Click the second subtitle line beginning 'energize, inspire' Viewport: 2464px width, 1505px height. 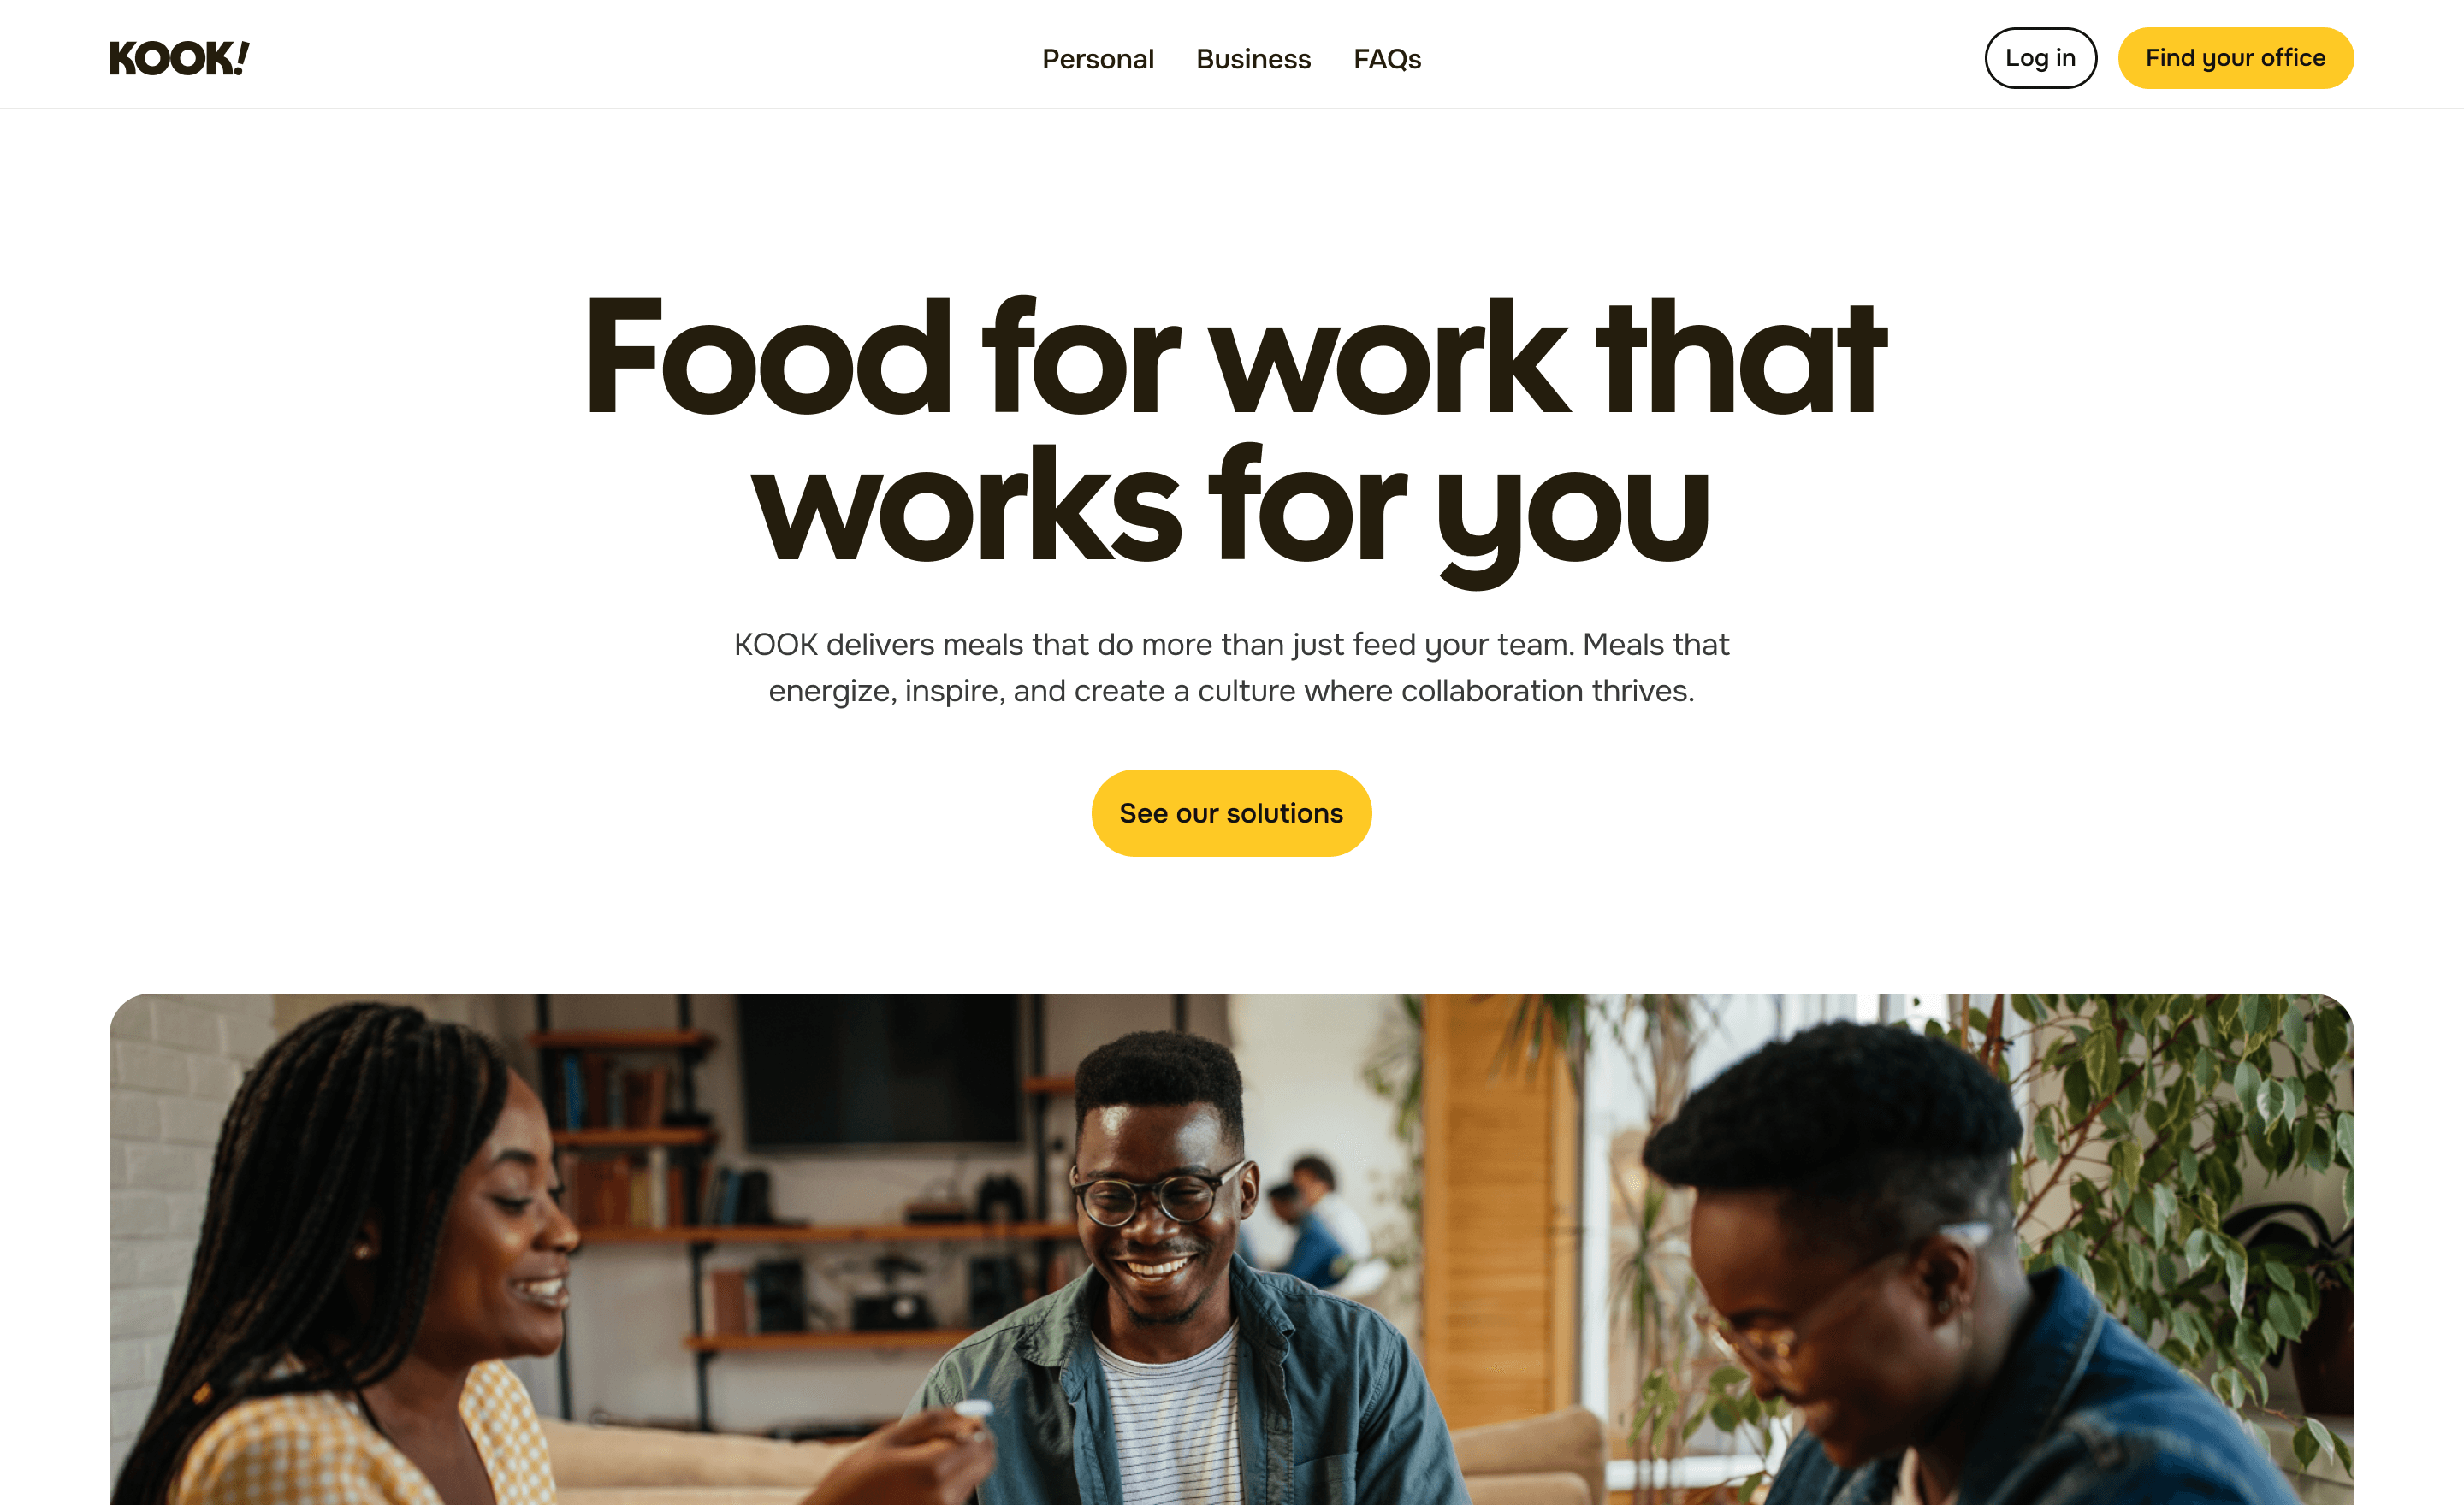tap(1231, 691)
